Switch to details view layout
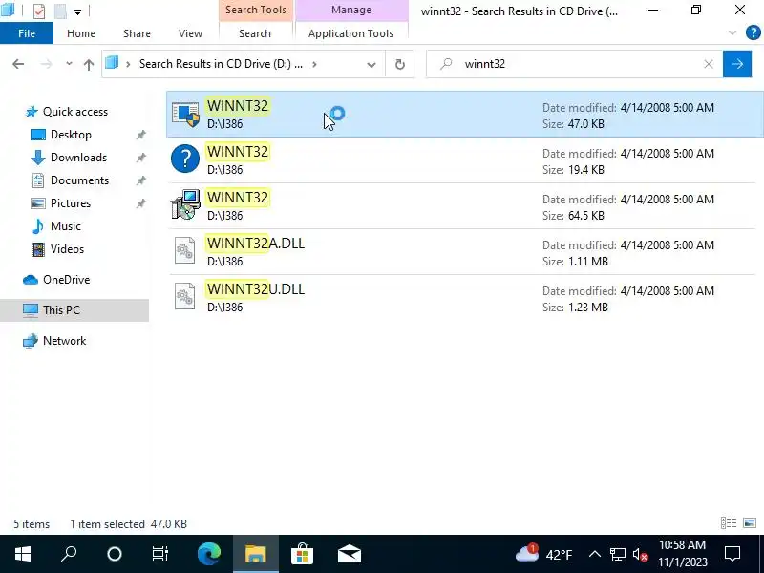 [729, 522]
